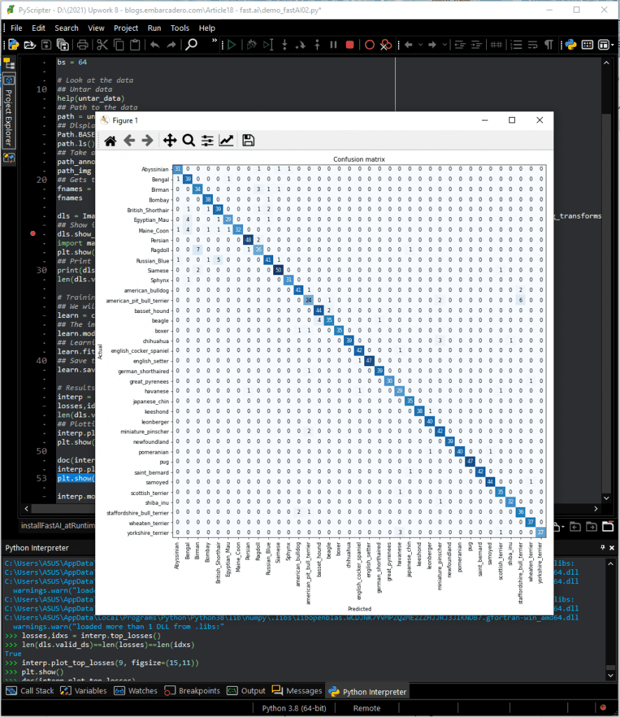Switch to the Variables tab
Screen dimensions: 620x717
(x=84, y=691)
